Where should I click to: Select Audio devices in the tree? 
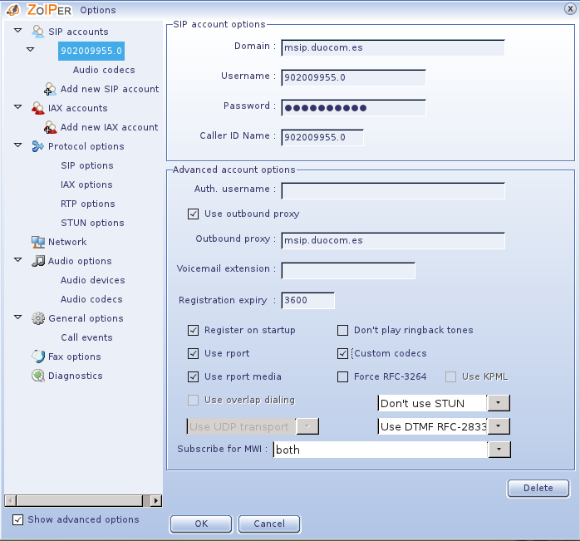point(92,280)
